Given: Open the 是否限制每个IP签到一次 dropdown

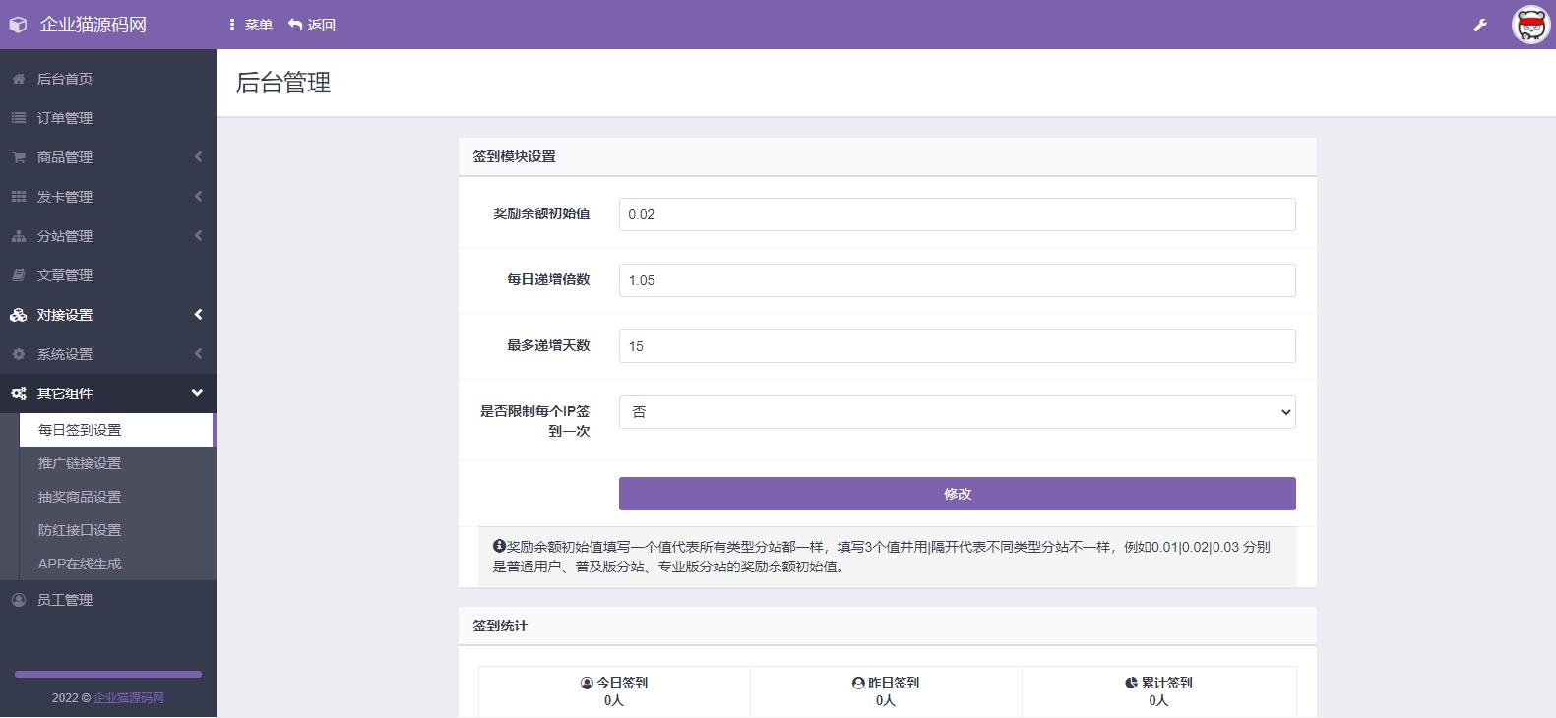Looking at the screenshot, I should pyautogui.click(x=957, y=412).
